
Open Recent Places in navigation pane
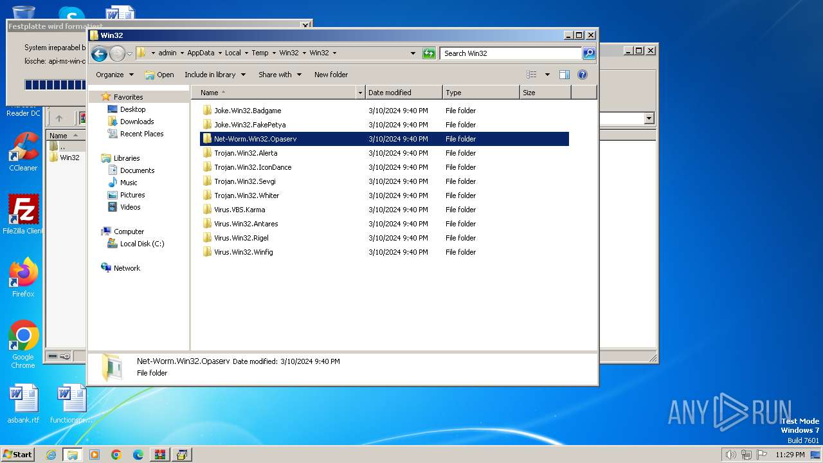141,134
